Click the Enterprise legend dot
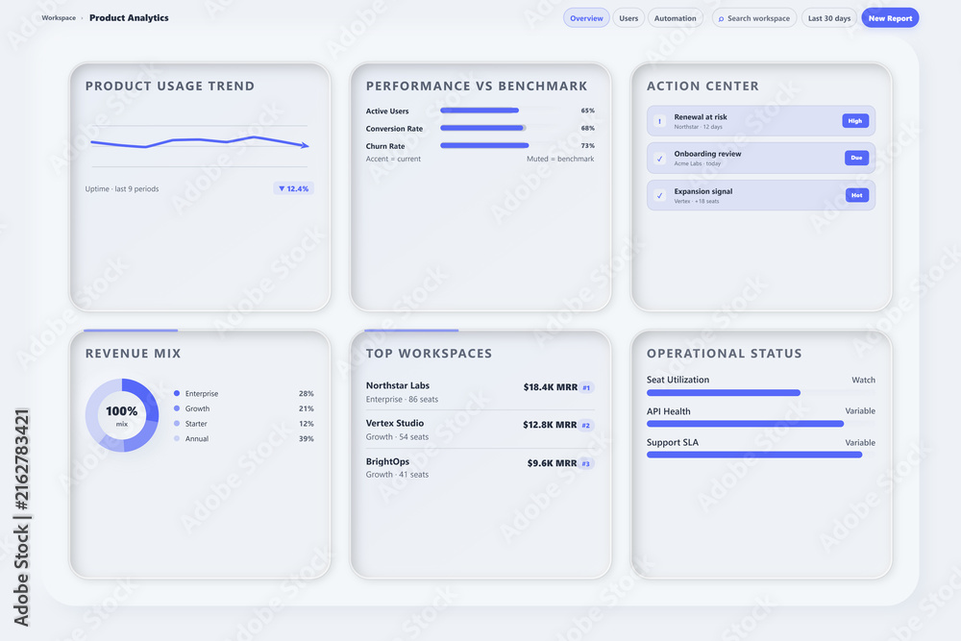This screenshot has height=641, width=961. click(177, 393)
